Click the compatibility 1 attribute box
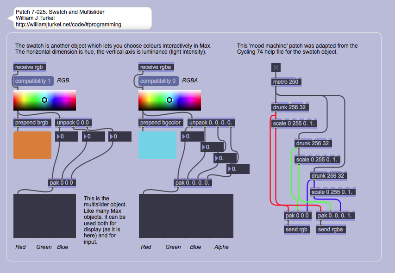395x273 pixels. click(33, 81)
